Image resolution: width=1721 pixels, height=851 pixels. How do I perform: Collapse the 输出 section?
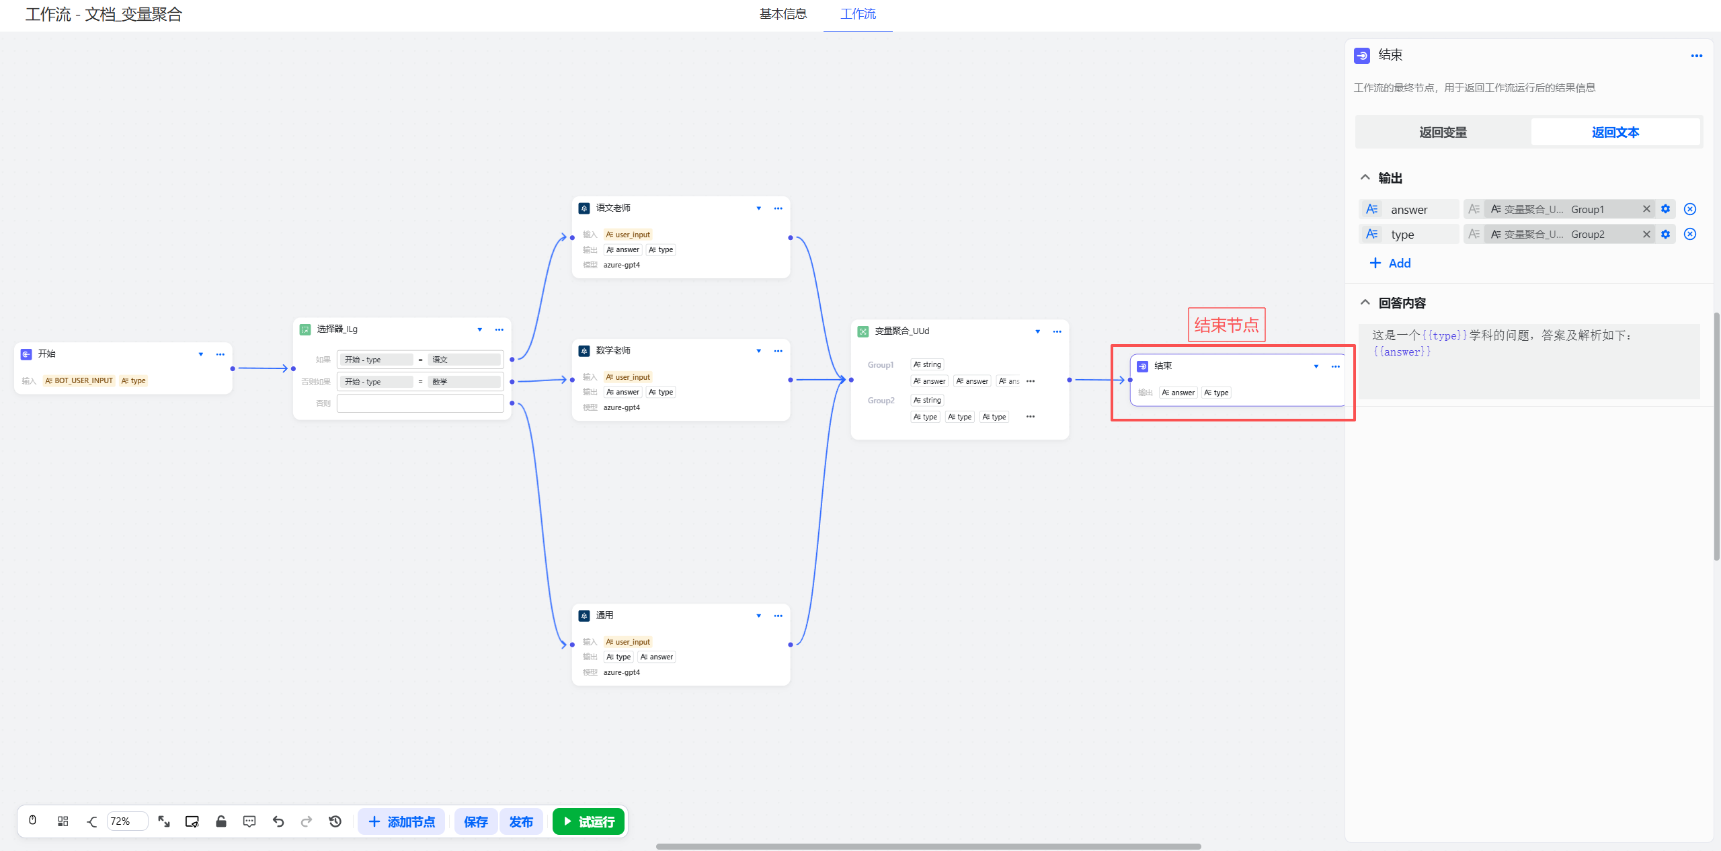(1365, 177)
